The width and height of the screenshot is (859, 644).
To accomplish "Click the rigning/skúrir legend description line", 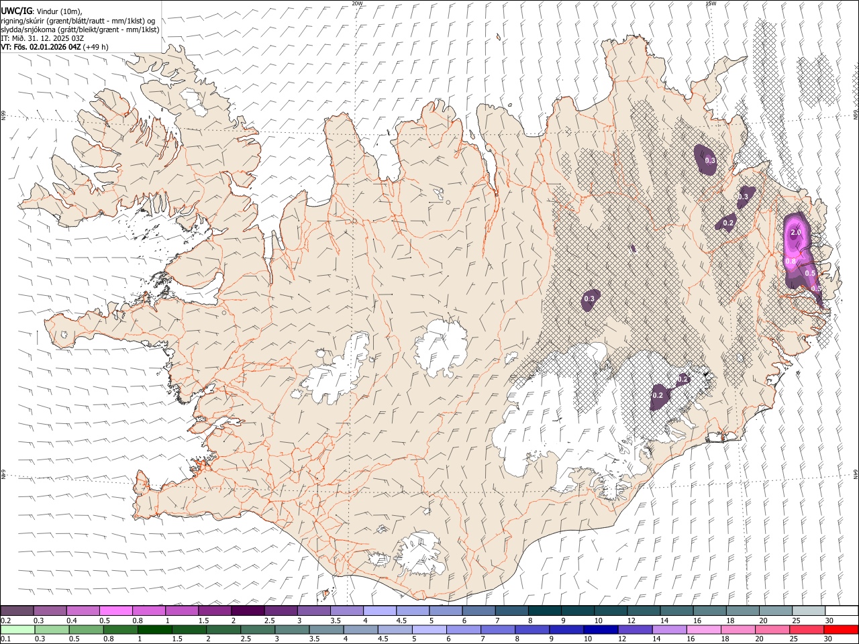I will pos(78,21).
